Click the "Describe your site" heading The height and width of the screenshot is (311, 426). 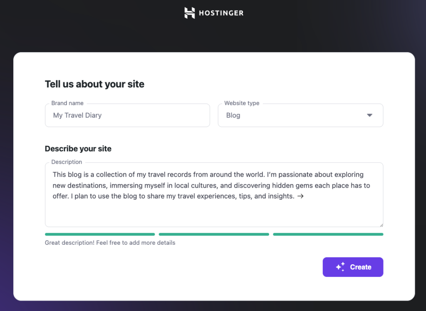78,148
